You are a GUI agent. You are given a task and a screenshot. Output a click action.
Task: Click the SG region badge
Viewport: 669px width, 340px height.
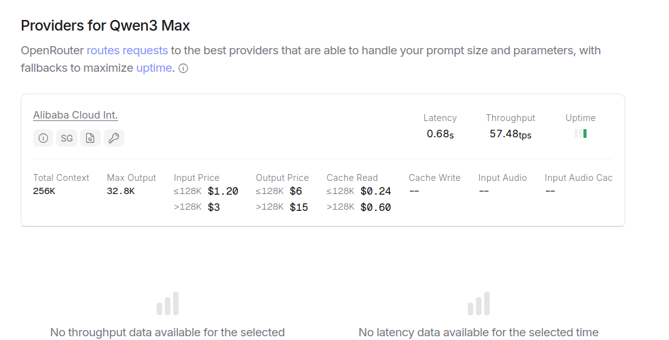click(x=67, y=138)
